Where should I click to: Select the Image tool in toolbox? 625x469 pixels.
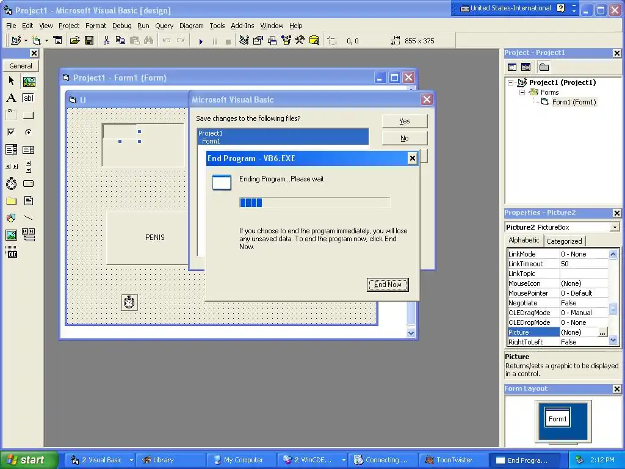[x=11, y=235]
